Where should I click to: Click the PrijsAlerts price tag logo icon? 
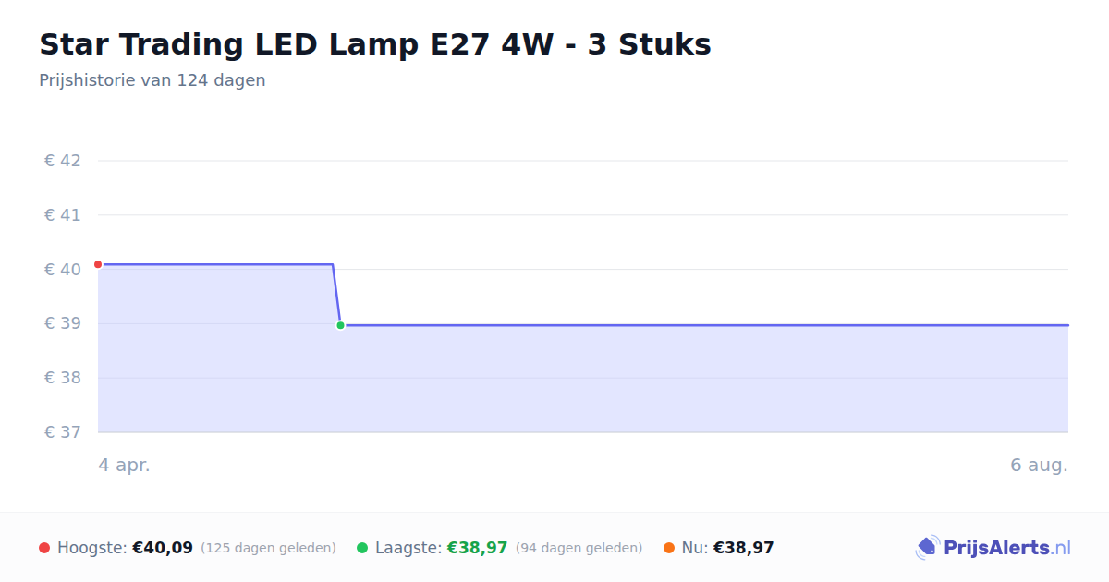click(927, 548)
